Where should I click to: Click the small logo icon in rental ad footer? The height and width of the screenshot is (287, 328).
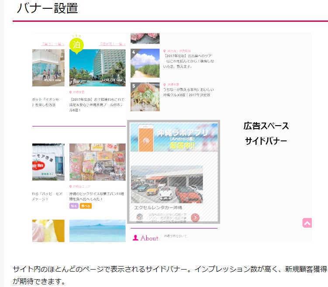coord(140,217)
